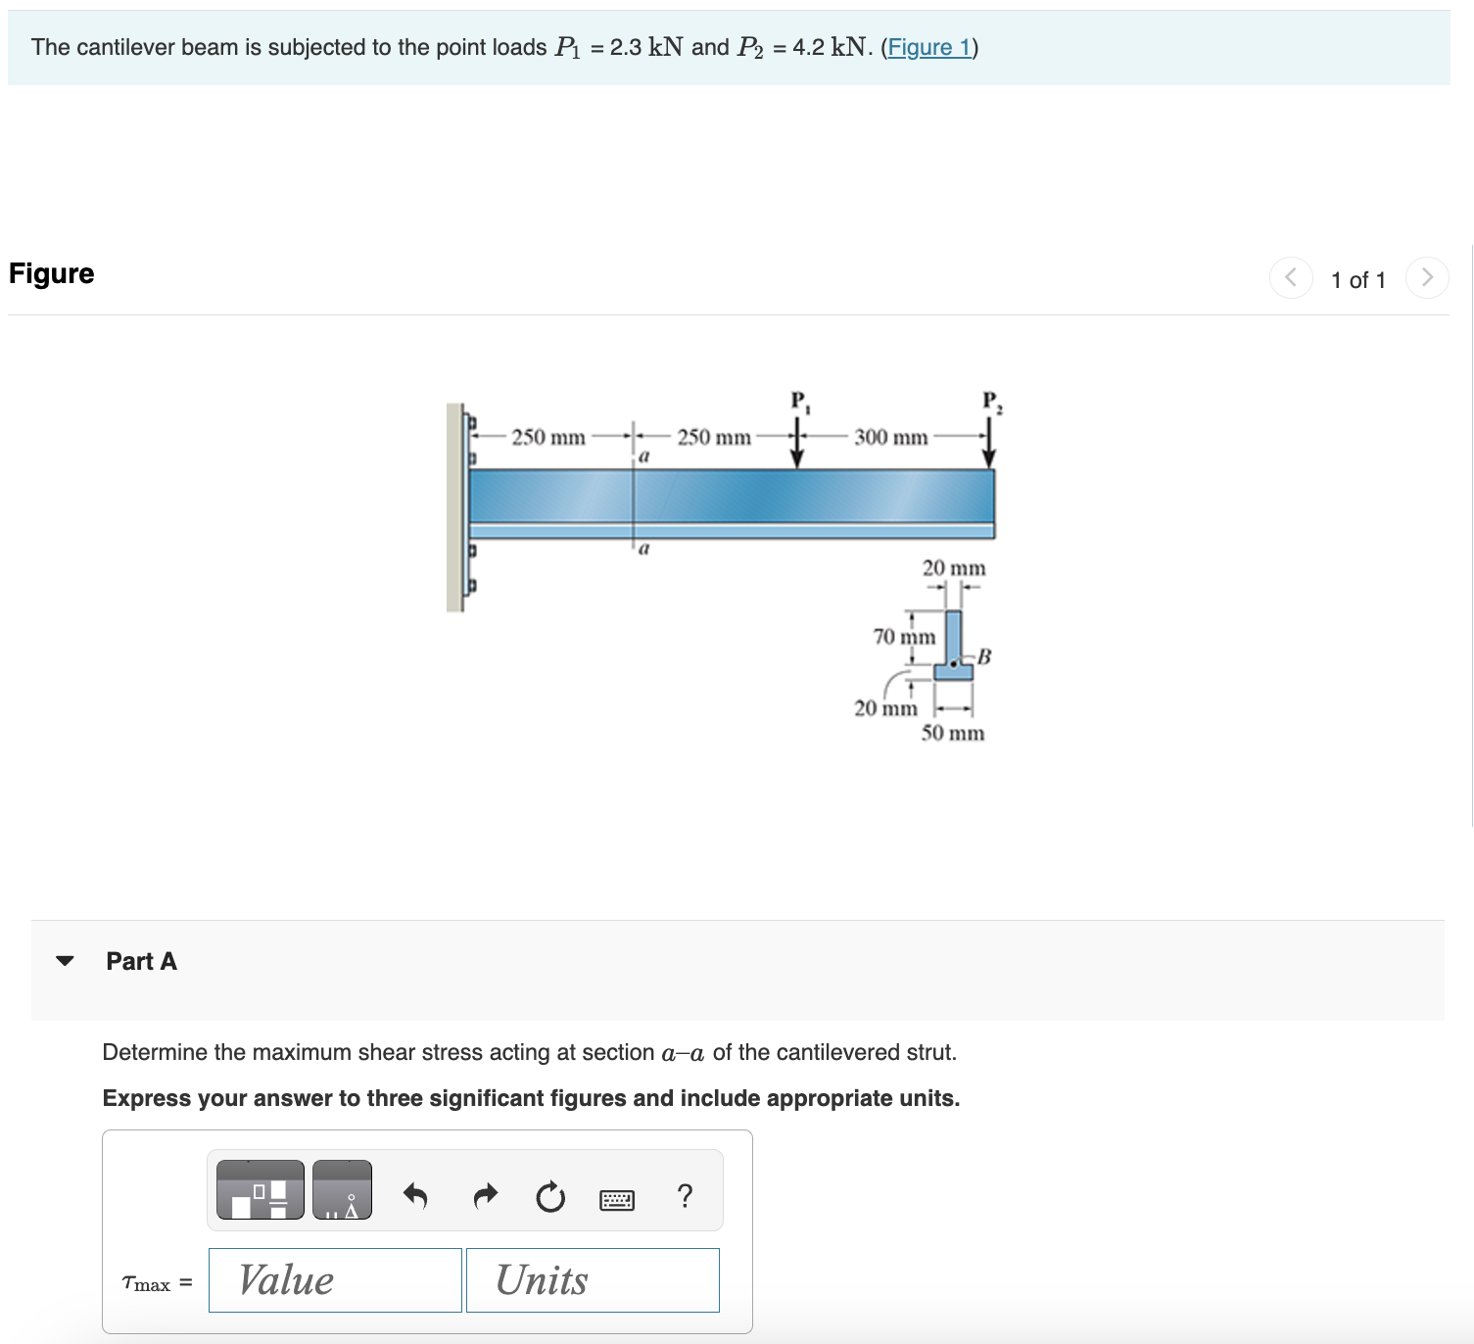The image size is (1474, 1344).
Task: Select the beam illustration in the figure
Action: coord(733,500)
